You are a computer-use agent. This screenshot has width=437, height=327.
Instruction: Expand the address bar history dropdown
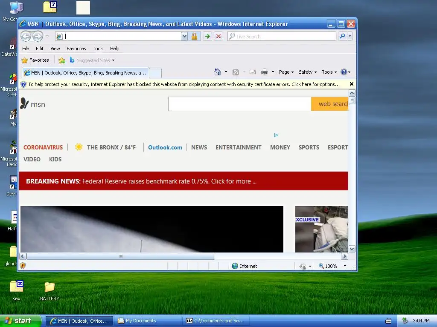(x=184, y=36)
